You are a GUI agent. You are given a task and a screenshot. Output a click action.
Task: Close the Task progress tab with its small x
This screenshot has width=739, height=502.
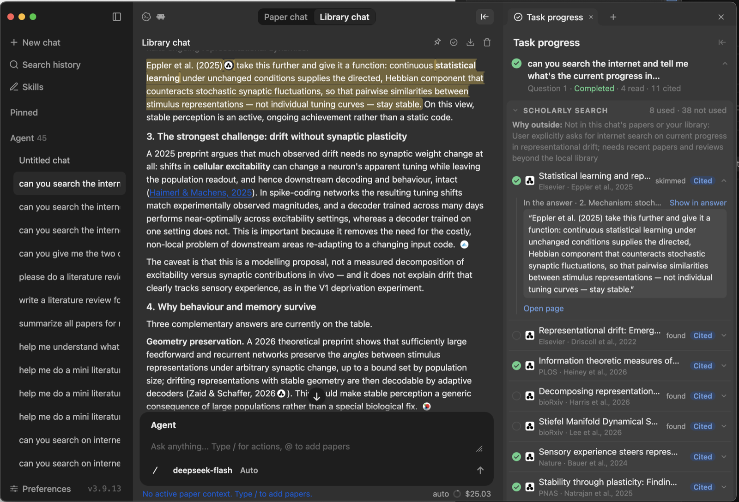[591, 17]
